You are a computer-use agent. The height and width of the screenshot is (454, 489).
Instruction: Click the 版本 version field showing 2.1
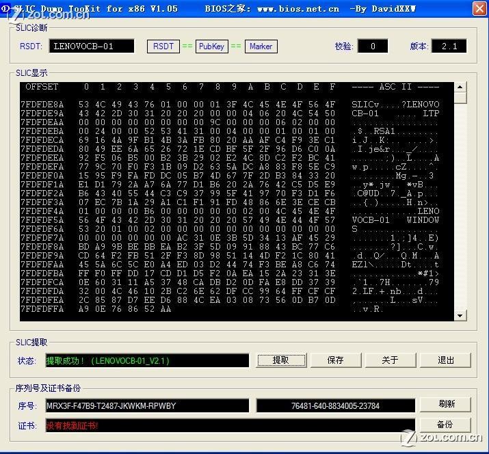coord(449,46)
